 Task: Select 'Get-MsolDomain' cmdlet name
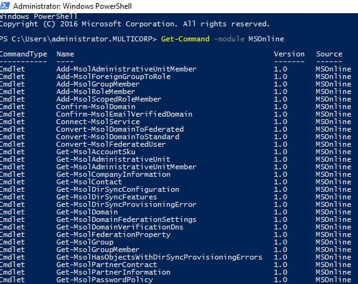point(87,213)
